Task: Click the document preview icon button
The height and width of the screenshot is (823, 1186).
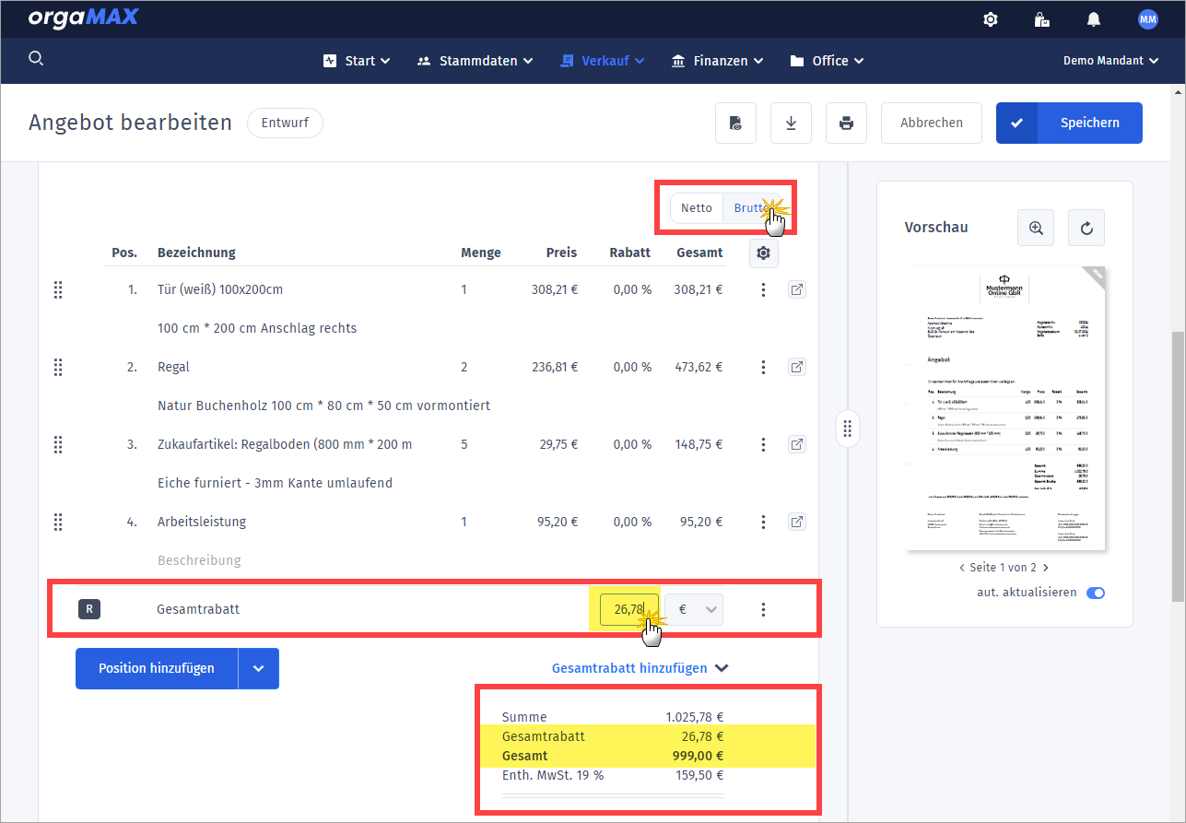Action: tap(735, 123)
